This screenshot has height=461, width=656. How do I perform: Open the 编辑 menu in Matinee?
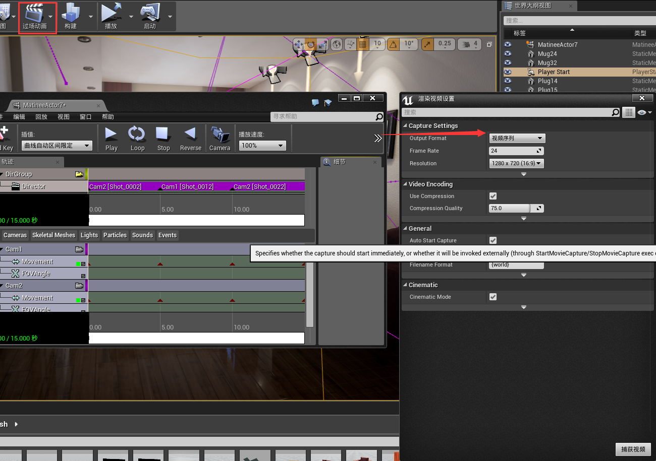tap(19, 117)
